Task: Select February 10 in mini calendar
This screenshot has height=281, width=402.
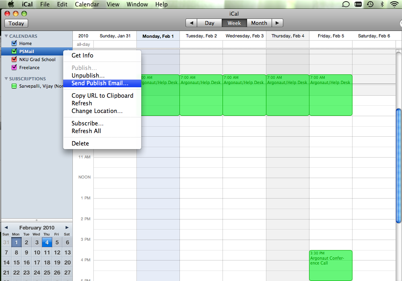Action: tap(37, 252)
